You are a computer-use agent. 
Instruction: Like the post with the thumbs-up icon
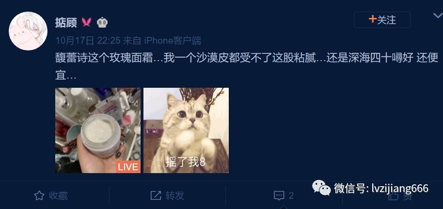(393, 196)
